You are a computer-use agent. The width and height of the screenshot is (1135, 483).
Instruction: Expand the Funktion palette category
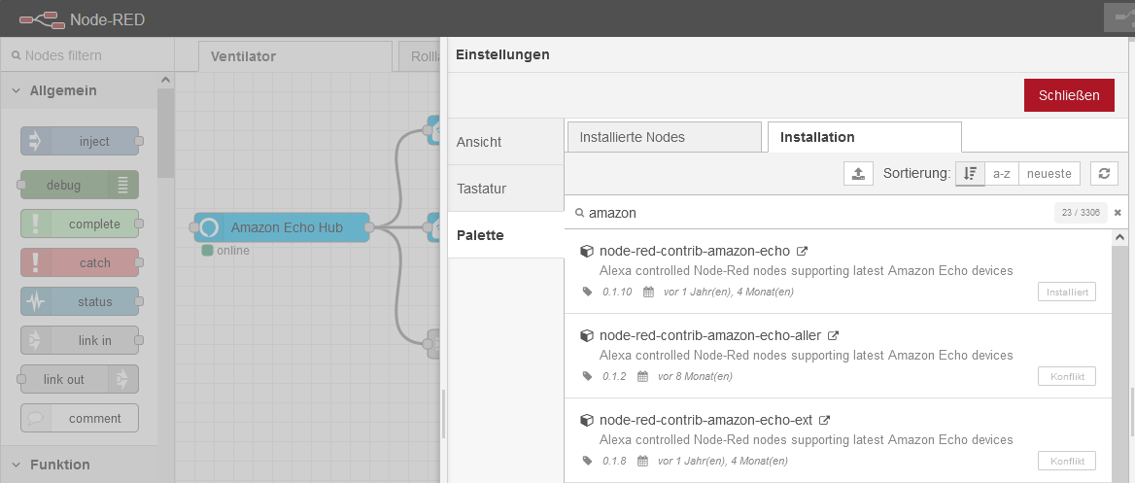[16, 465]
